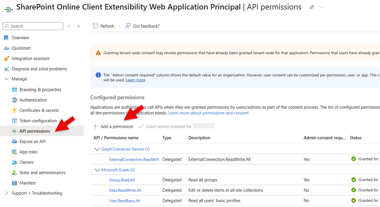Open Group.Read.All permission link
380x207 pixels.
pyautogui.click(x=122, y=180)
